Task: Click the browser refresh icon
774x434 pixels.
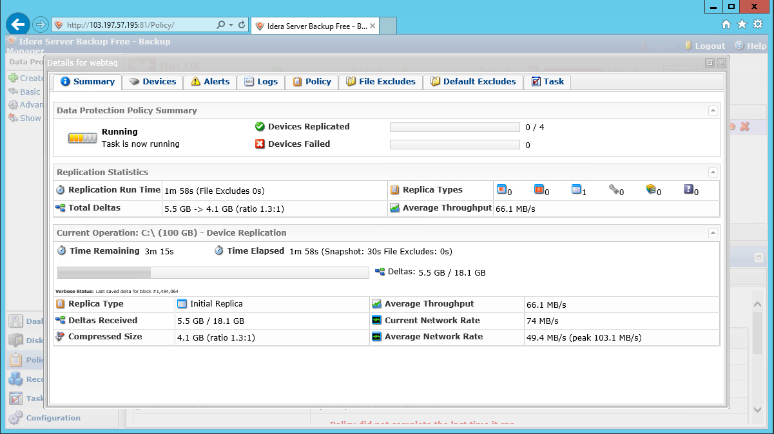Action: (242, 25)
